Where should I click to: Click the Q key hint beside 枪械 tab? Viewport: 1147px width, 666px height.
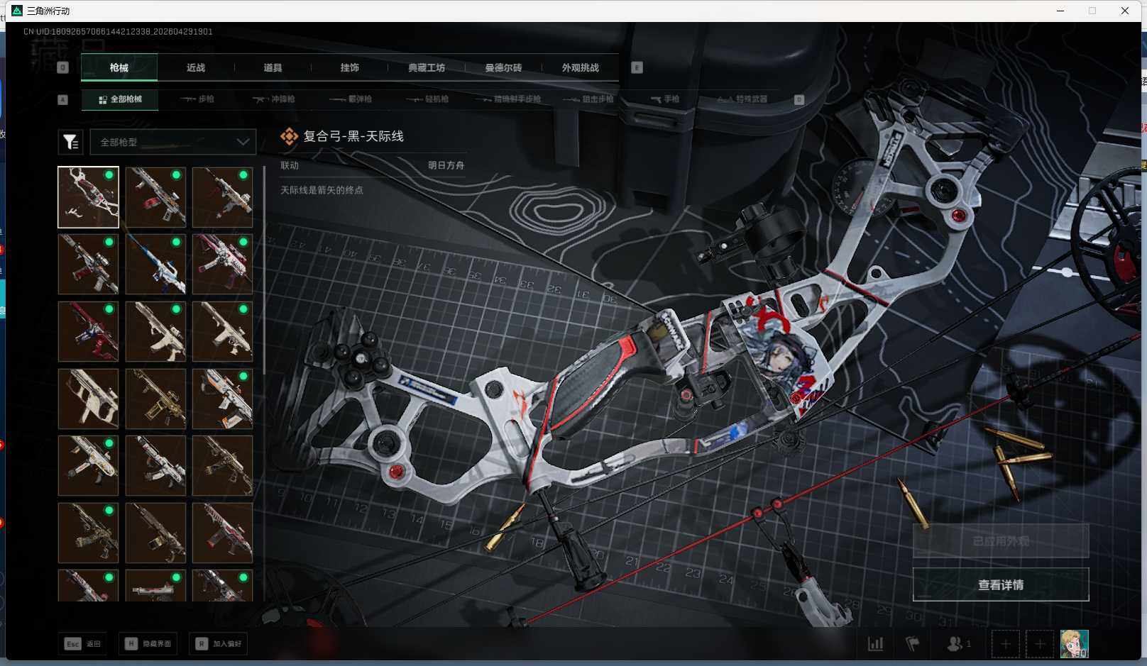[63, 67]
